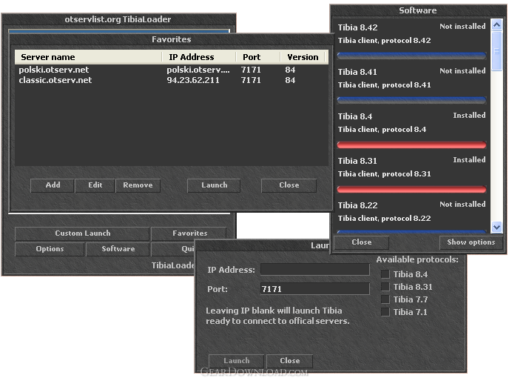Sort by Version column header
This screenshot has width=509, height=378.
click(x=303, y=57)
